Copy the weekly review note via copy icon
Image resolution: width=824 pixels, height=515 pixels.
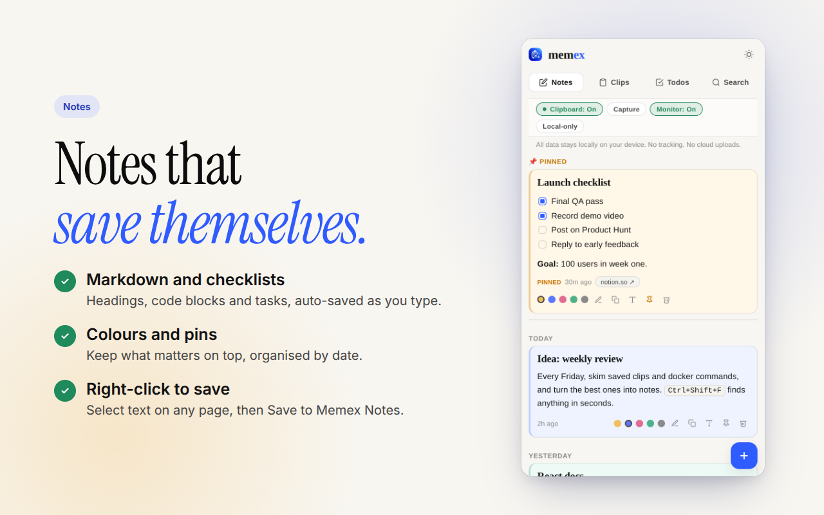pyautogui.click(x=692, y=424)
